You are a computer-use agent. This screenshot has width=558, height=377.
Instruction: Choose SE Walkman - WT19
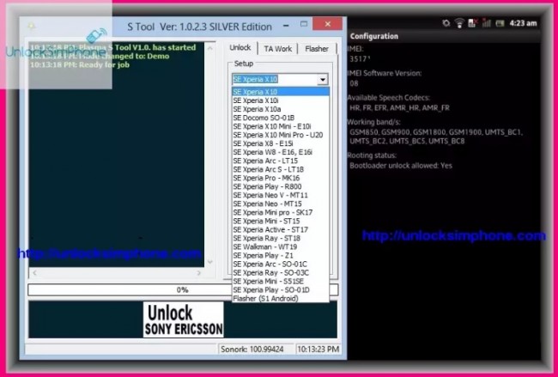(x=281, y=246)
